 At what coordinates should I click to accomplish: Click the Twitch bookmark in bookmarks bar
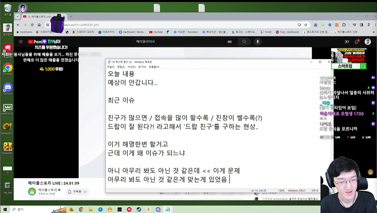pos(266,32)
